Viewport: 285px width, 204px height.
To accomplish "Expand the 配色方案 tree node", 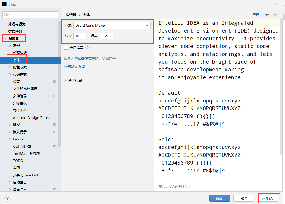I will (x=10, y=67).
